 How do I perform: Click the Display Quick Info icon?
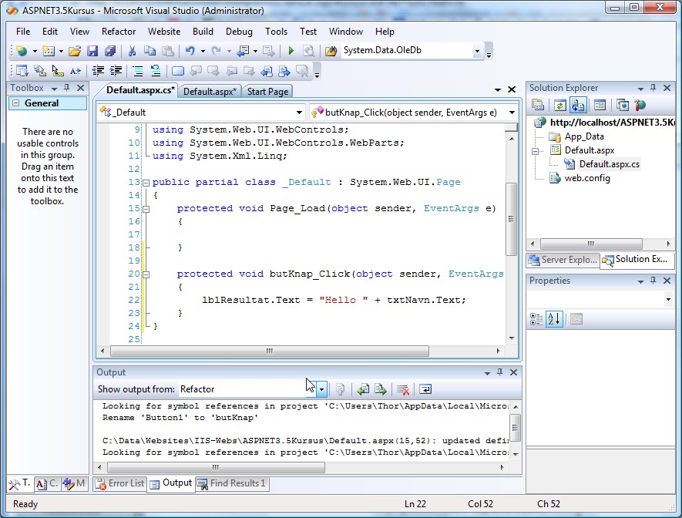click(58, 71)
